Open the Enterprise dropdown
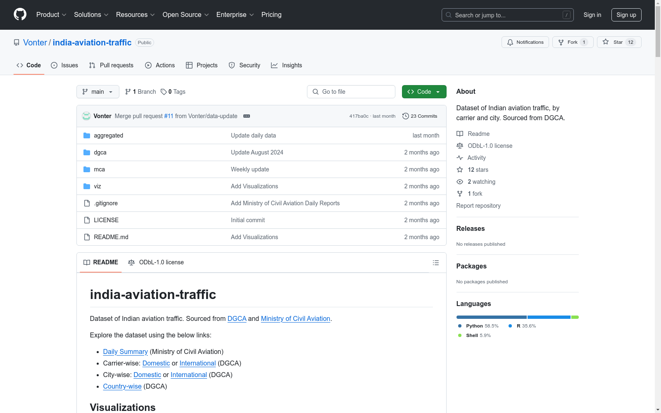The height and width of the screenshot is (413, 661). point(235,15)
